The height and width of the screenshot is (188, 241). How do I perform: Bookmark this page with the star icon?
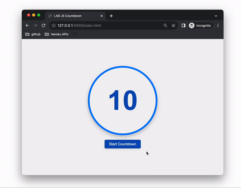tap(174, 26)
